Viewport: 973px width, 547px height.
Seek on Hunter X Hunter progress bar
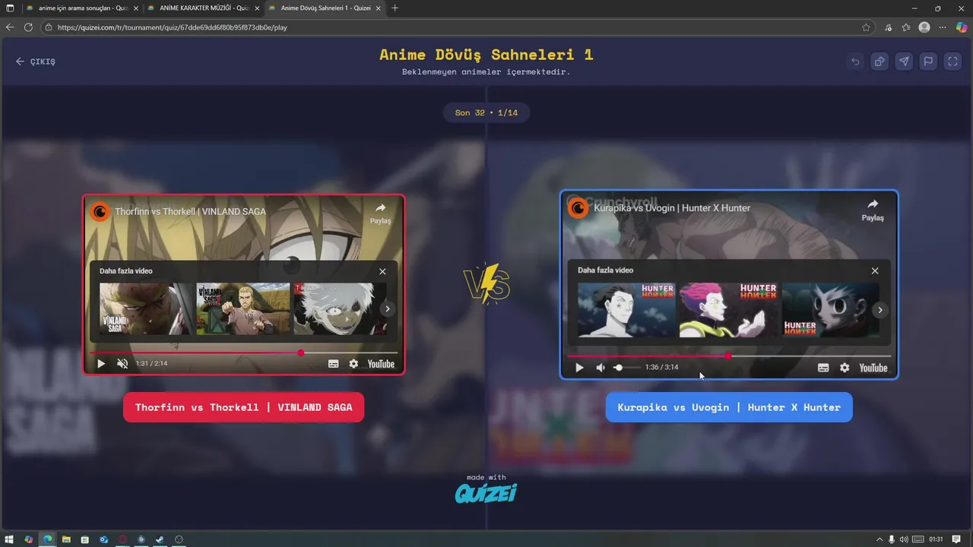(729, 356)
